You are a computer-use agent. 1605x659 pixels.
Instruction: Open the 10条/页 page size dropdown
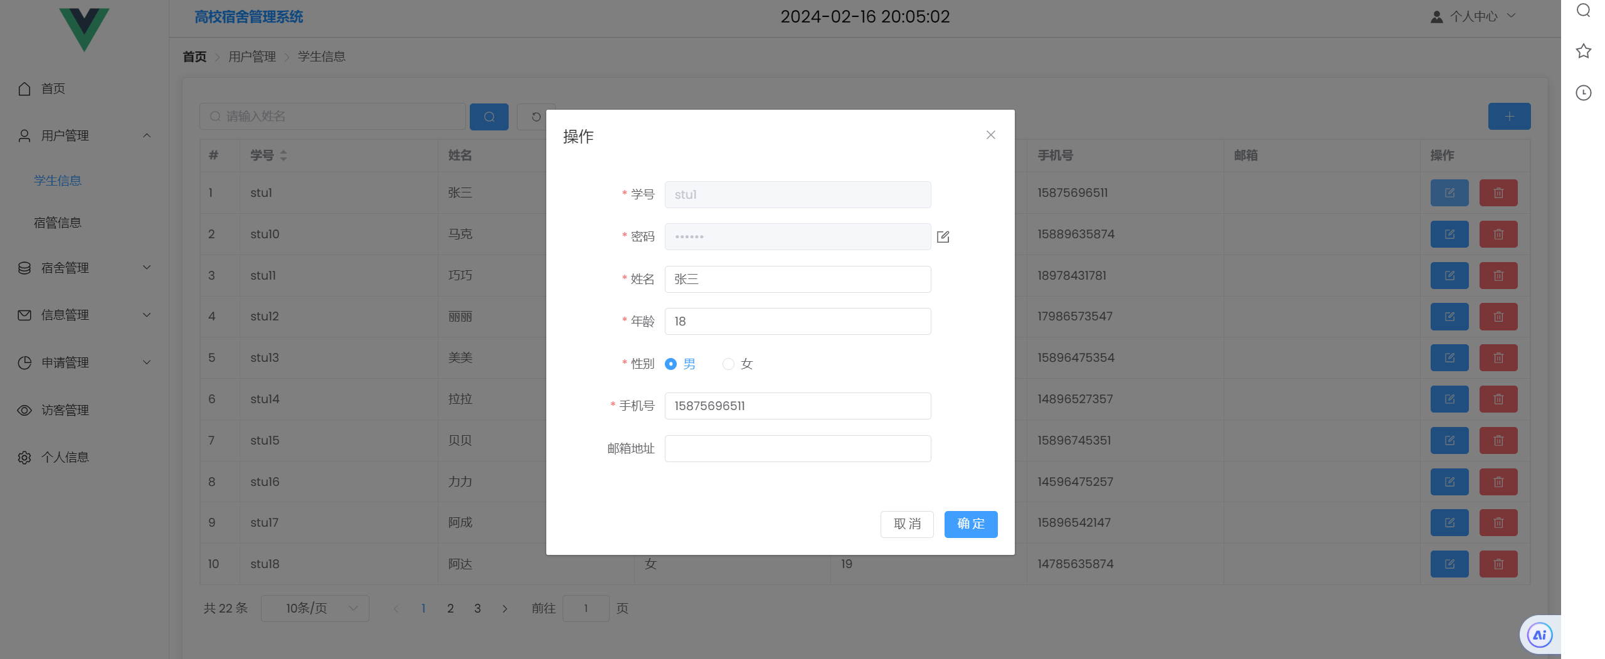tap(315, 608)
